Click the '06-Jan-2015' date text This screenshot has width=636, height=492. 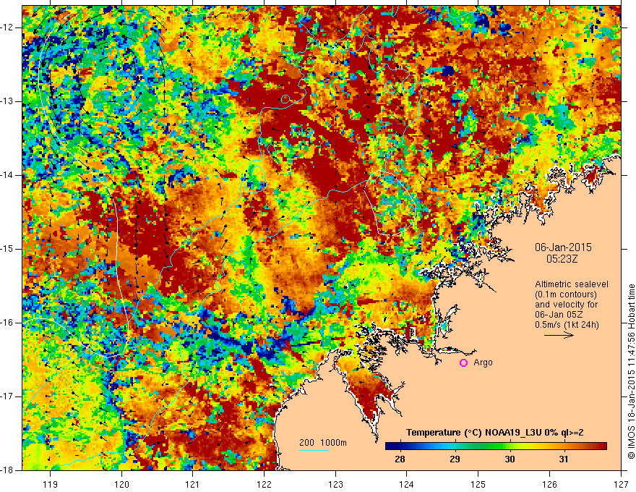click(563, 247)
